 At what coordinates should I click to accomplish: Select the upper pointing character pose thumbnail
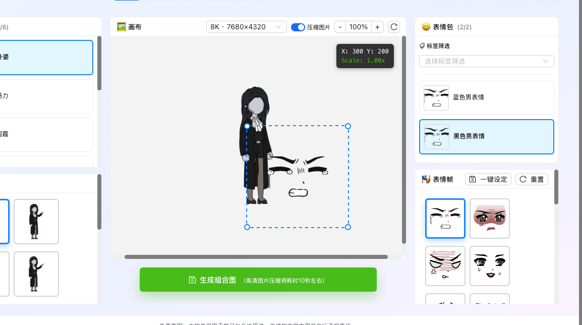click(x=36, y=222)
